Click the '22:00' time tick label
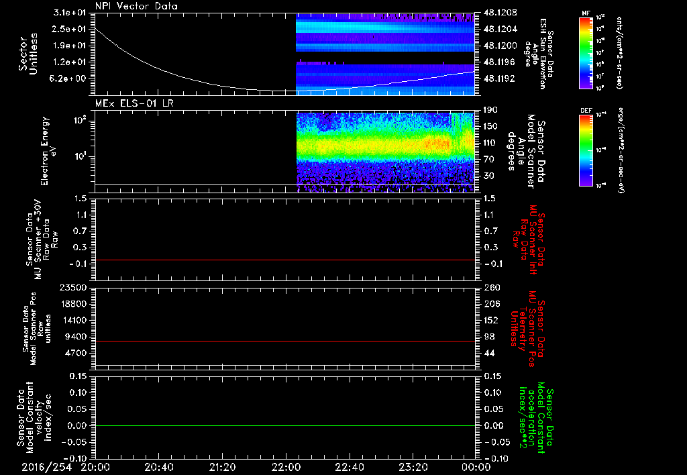 (286, 467)
